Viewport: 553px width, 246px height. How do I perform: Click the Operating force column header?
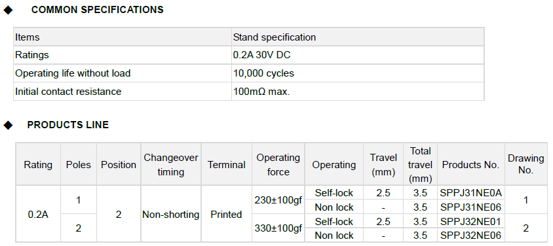click(x=278, y=165)
